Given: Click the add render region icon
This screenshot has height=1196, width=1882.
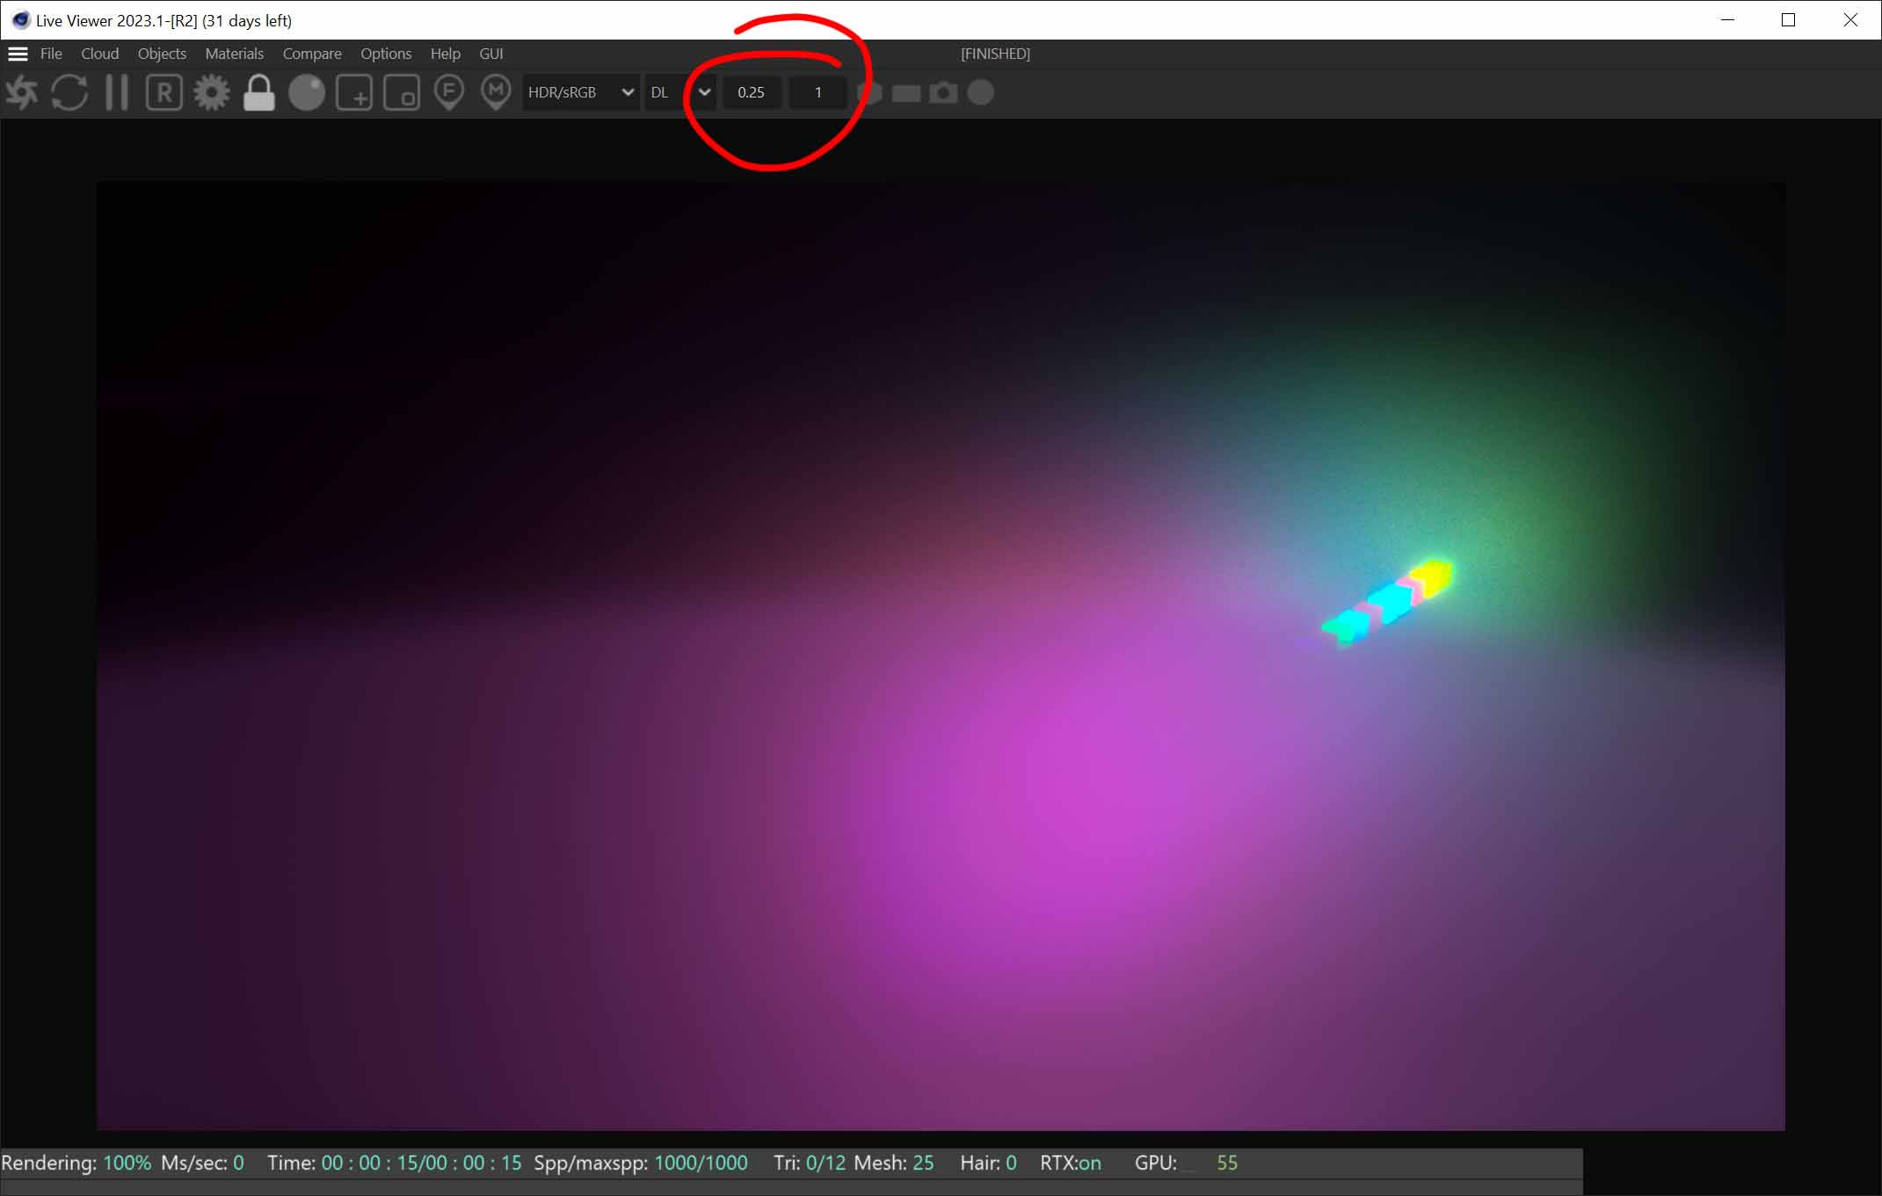Looking at the screenshot, I should [354, 92].
